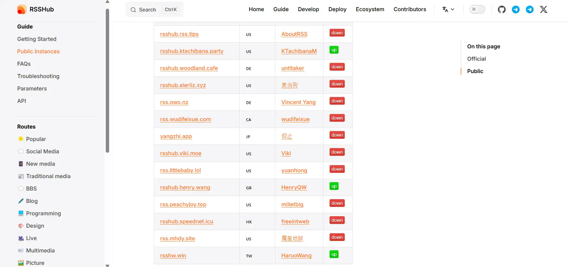This screenshot has width=568, height=267.
Task: Open the first Telegram icon in the header
Action: tap(516, 10)
